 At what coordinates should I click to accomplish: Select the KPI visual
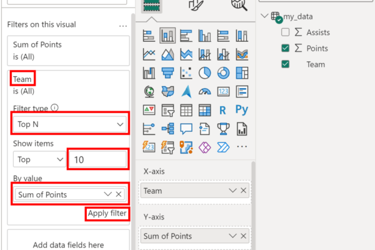click(149, 110)
